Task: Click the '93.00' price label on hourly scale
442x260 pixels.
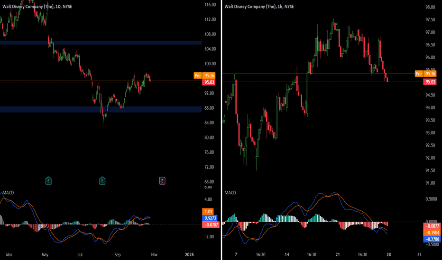Action: pyautogui.click(x=430, y=133)
